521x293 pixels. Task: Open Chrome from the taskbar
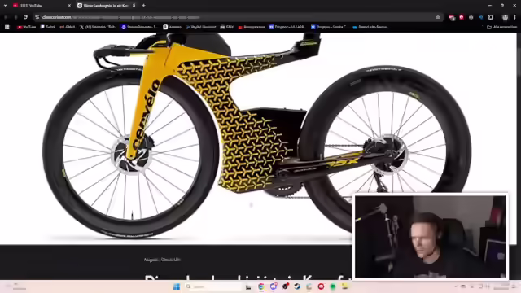[261, 286]
